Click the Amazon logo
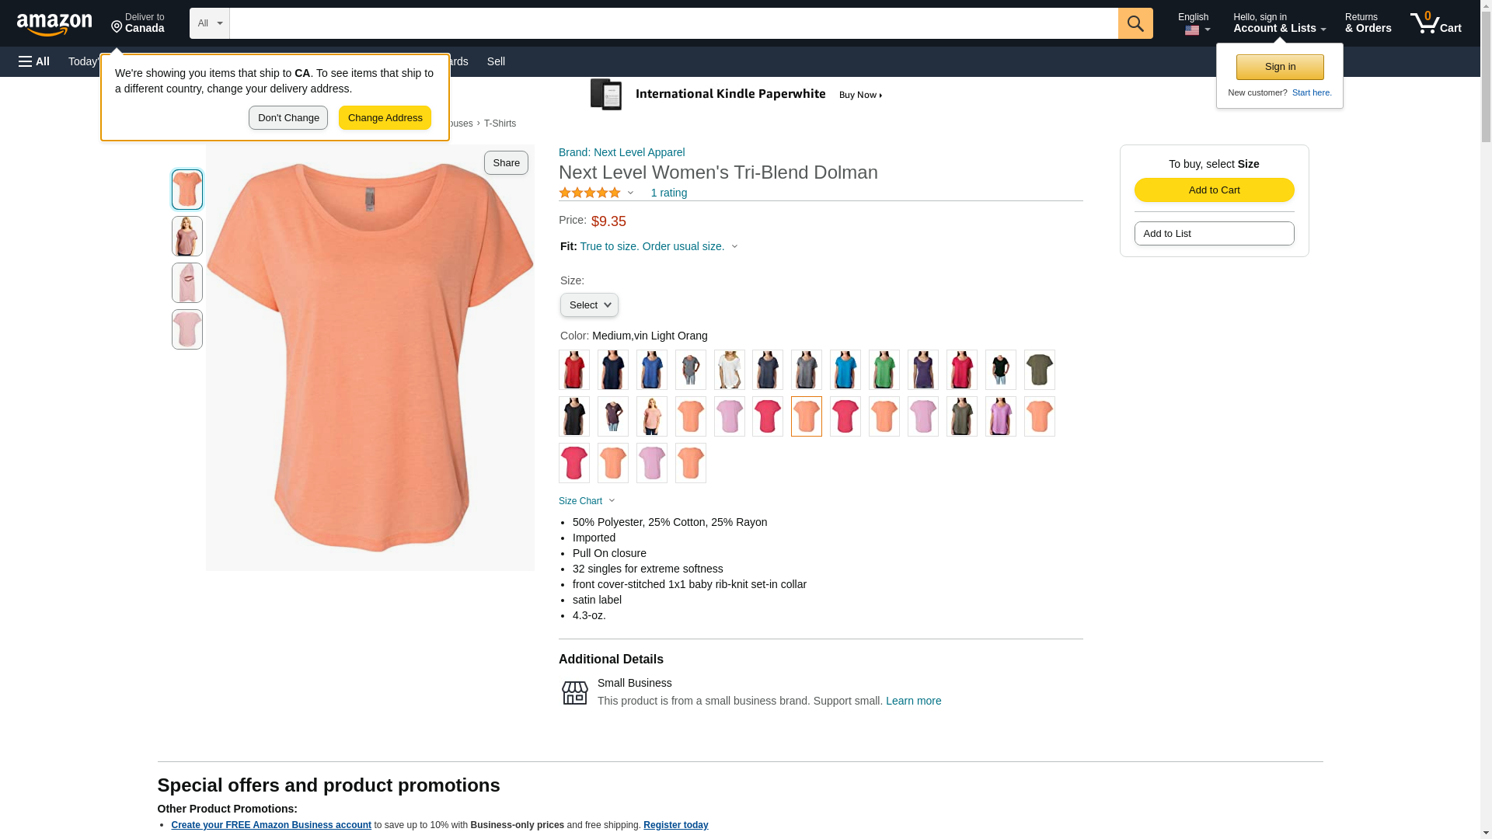Viewport: 1492px width, 839px height. (x=54, y=24)
